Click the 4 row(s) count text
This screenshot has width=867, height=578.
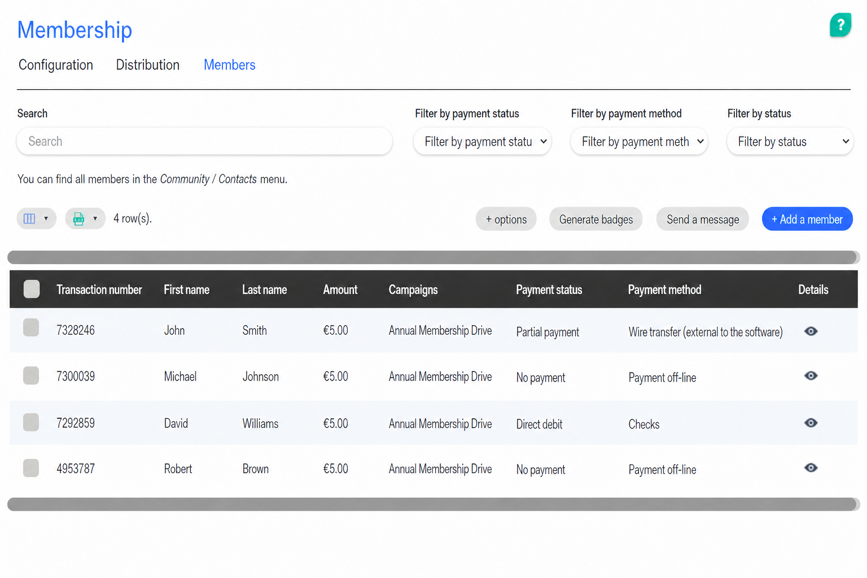[133, 218]
